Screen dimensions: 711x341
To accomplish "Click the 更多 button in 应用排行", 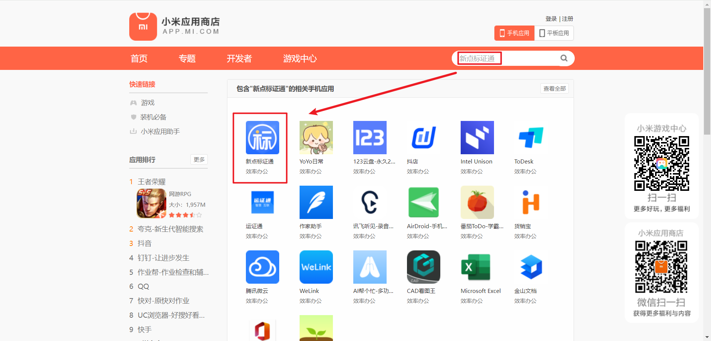I will 199,159.
